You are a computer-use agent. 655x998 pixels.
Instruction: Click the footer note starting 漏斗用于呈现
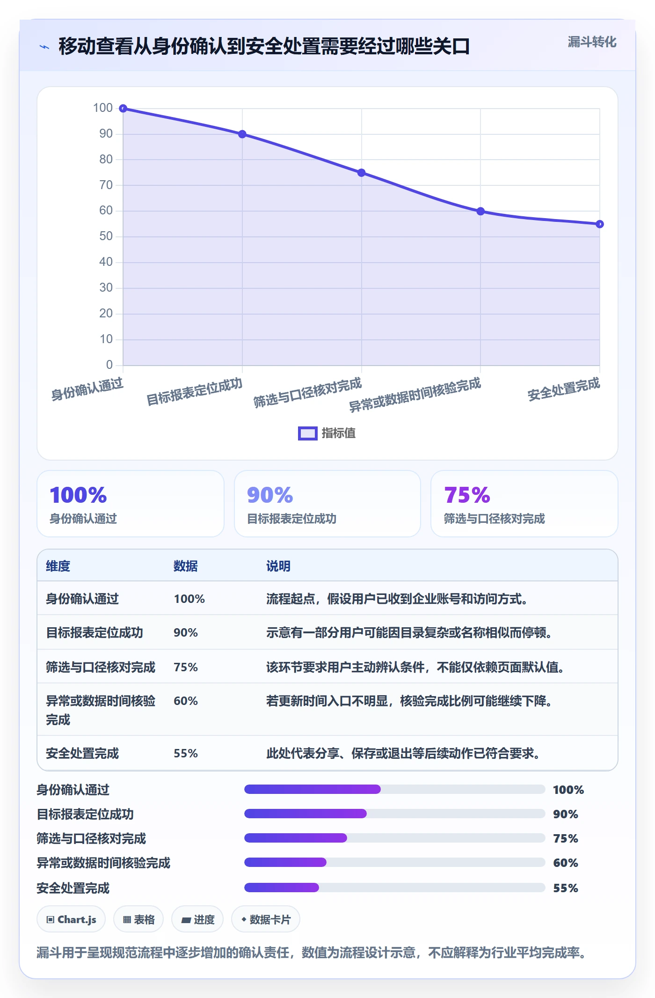pyautogui.click(x=311, y=953)
